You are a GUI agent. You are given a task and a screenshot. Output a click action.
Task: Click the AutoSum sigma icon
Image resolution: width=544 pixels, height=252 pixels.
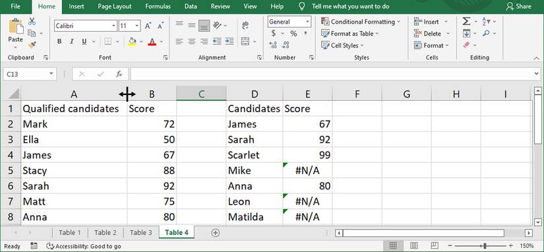tap(466, 22)
